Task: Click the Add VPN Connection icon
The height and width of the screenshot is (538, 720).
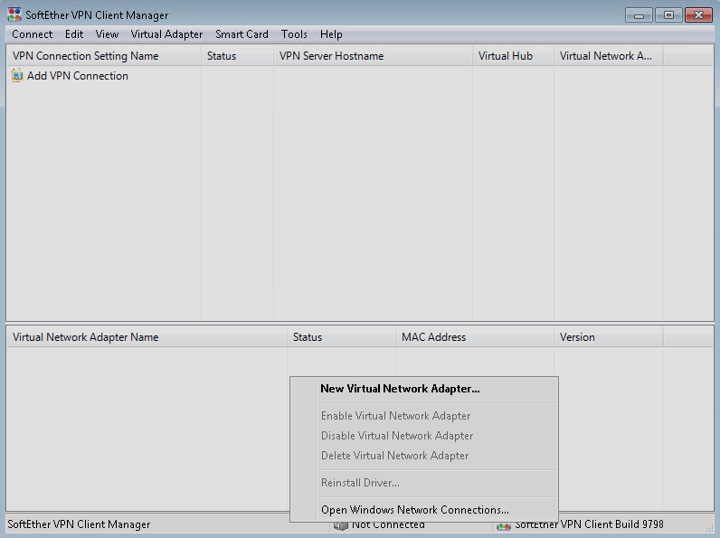Action: coord(16,76)
